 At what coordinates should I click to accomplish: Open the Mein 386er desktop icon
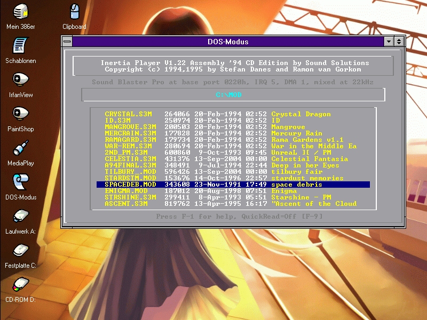[x=21, y=16]
